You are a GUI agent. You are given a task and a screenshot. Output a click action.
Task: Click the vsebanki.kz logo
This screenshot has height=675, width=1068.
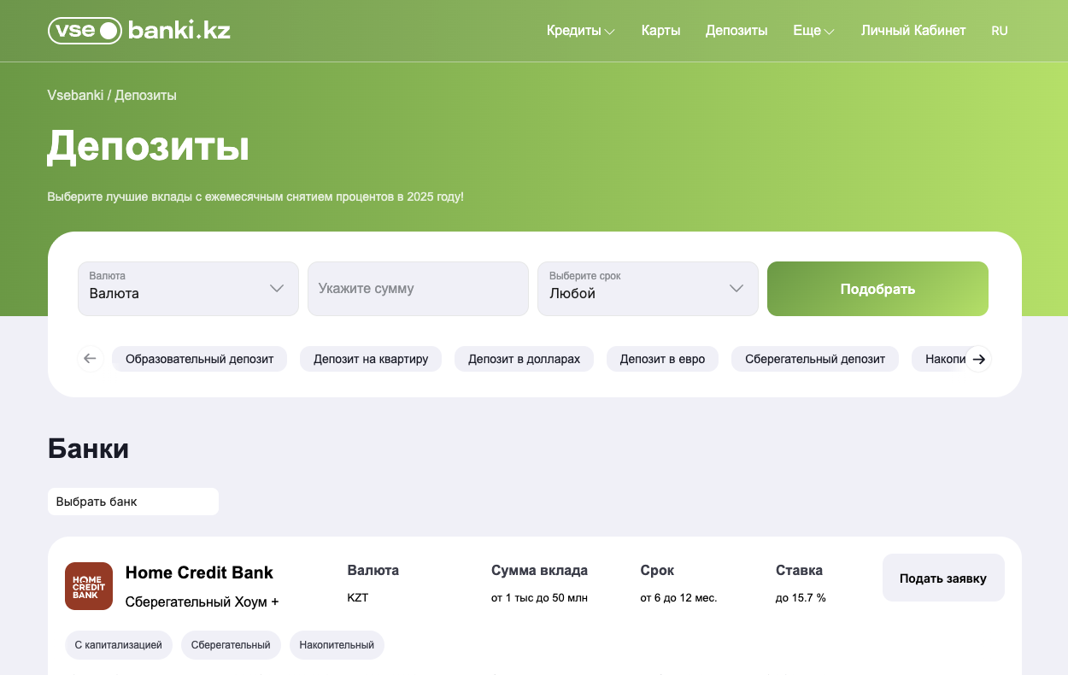tap(139, 31)
